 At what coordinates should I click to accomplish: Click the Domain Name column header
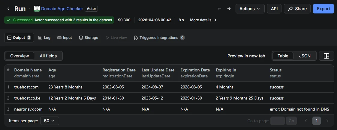tap(28, 70)
